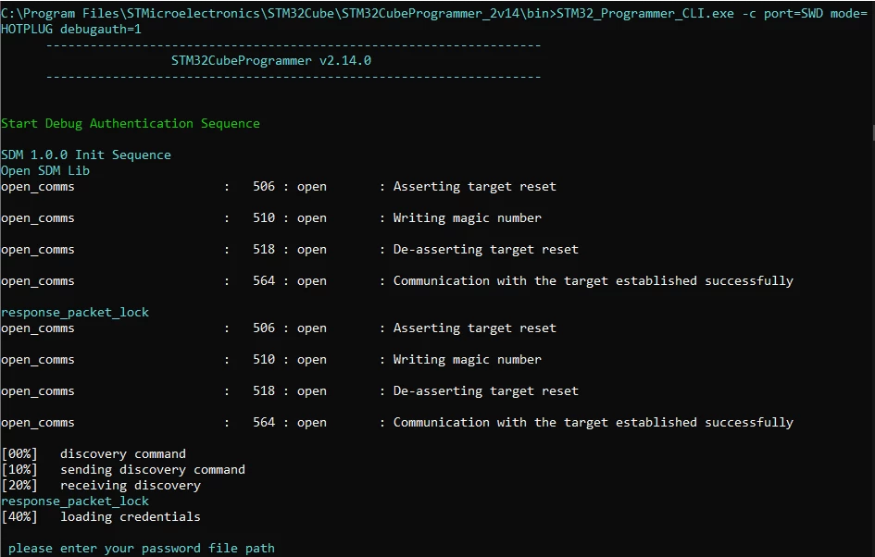Click the [20%] receiving discovery line
This screenshot has height=557, width=875.
point(101,485)
